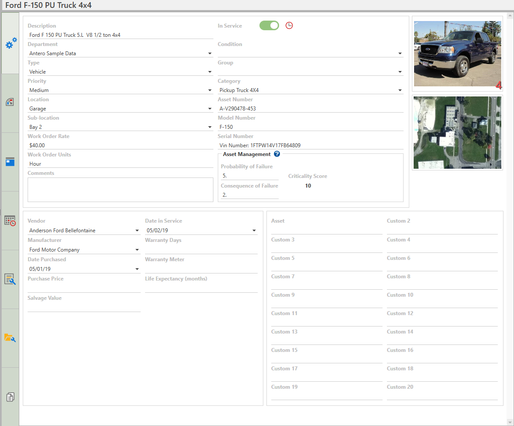
Task: Open the search report sidebar icon
Action: [10, 279]
